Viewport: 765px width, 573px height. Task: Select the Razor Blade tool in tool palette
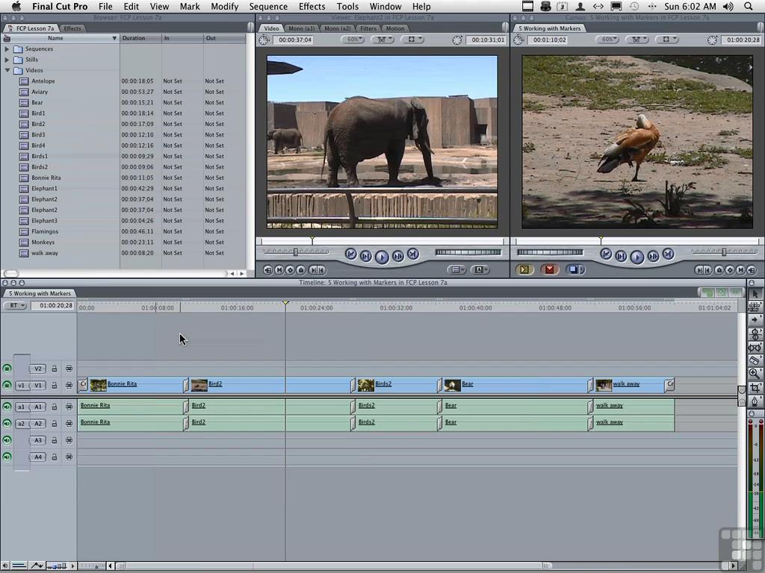pos(755,360)
